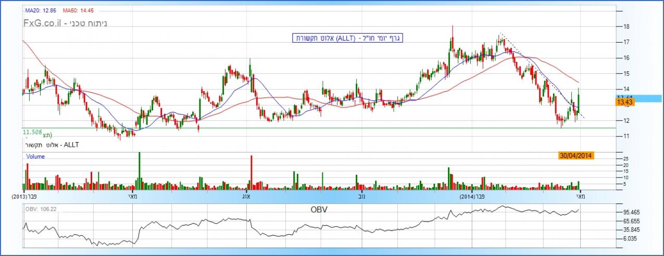Click the tallest green volume bar
Screen dimensions: 664x256
coord(139,171)
